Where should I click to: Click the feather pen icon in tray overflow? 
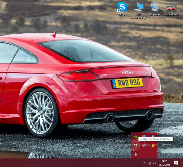pyautogui.click(x=144, y=146)
